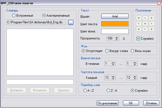The height and width of the screenshot is (108, 162).
Task: Decrease second Каждый frame value
Action: (135, 79)
